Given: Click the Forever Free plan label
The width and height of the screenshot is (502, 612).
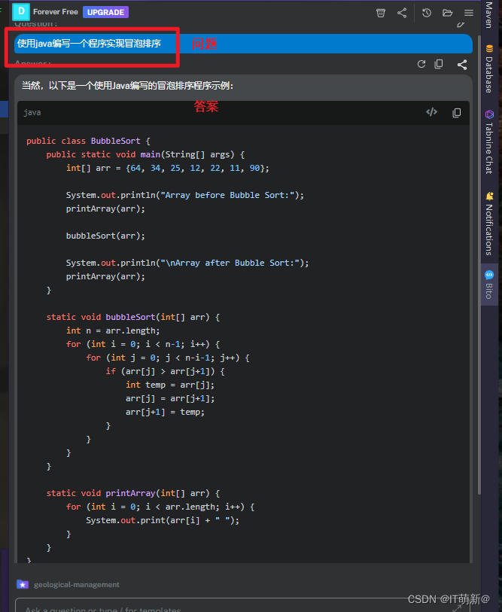Looking at the screenshot, I should click(x=56, y=12).
